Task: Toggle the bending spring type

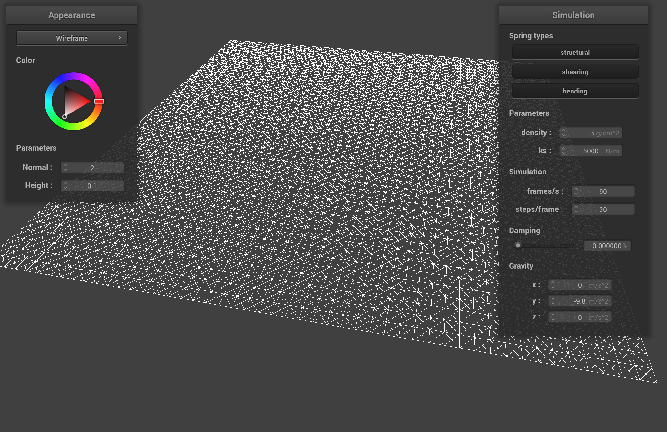Action: pyautogui.click(x=575, y=91)
